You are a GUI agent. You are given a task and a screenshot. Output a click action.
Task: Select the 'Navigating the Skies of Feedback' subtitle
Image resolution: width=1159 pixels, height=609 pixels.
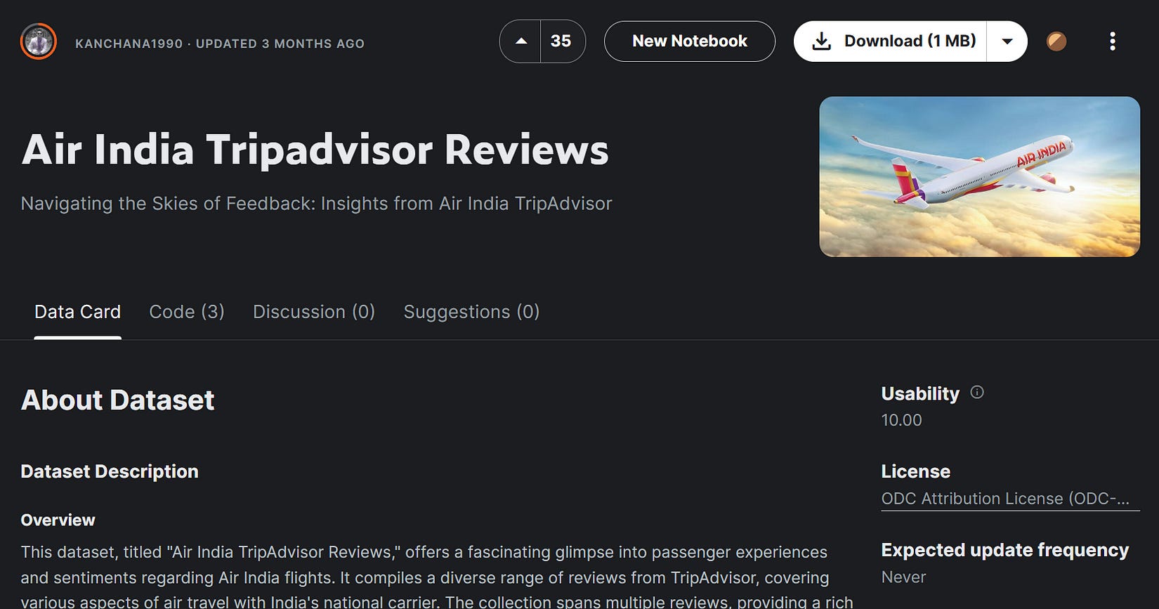pyautogui.click(x=317, y=204)
